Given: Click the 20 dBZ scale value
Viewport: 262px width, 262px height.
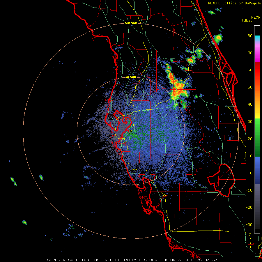Looking at the screenshot, I should [x=250, y=139].
